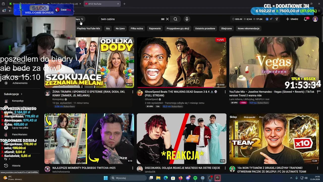The height and width of the screenshot is (182, 323).
Task: Select the Przygodowe gry akcji chip
Action: point(178,29)
